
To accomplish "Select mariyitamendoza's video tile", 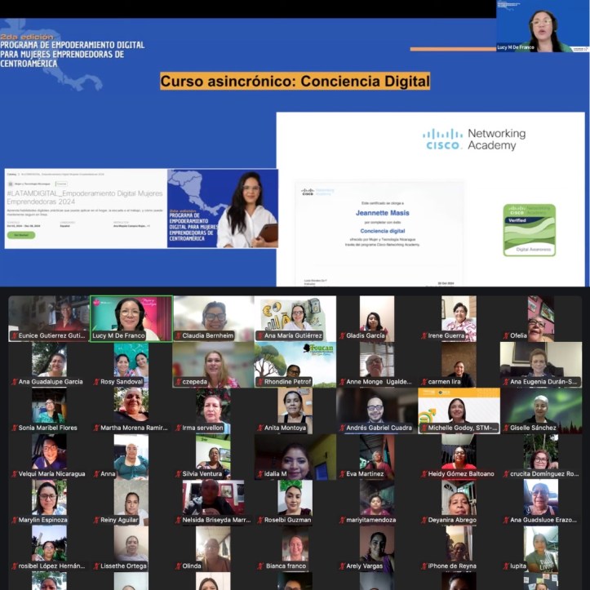I will [x=377, y=503].
